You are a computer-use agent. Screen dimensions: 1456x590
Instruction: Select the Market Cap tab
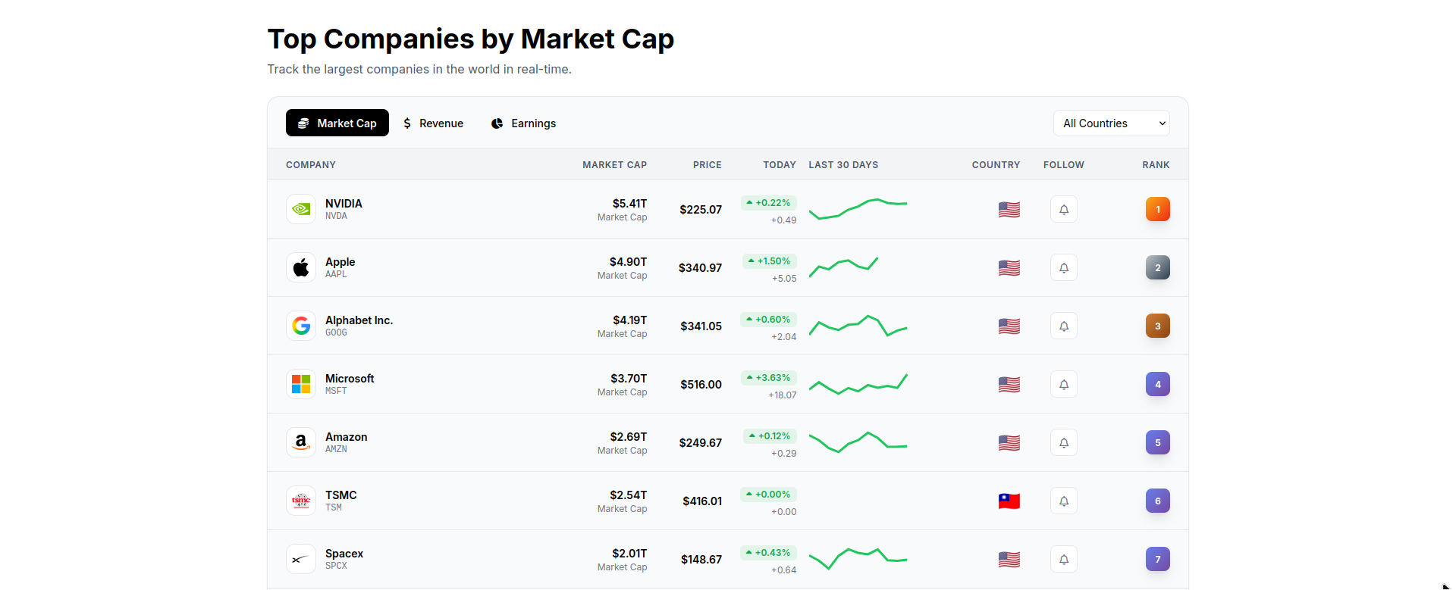click(337, 123)
